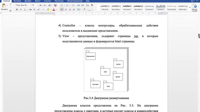
Task: Open the Макет ribbon tab
Action: pos(37,1)
